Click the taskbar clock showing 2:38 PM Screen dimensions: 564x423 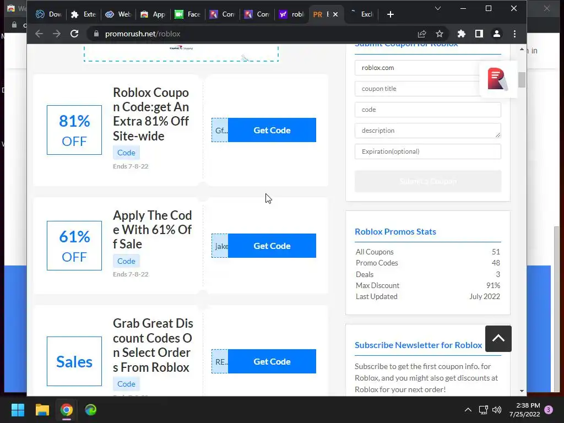524,410
